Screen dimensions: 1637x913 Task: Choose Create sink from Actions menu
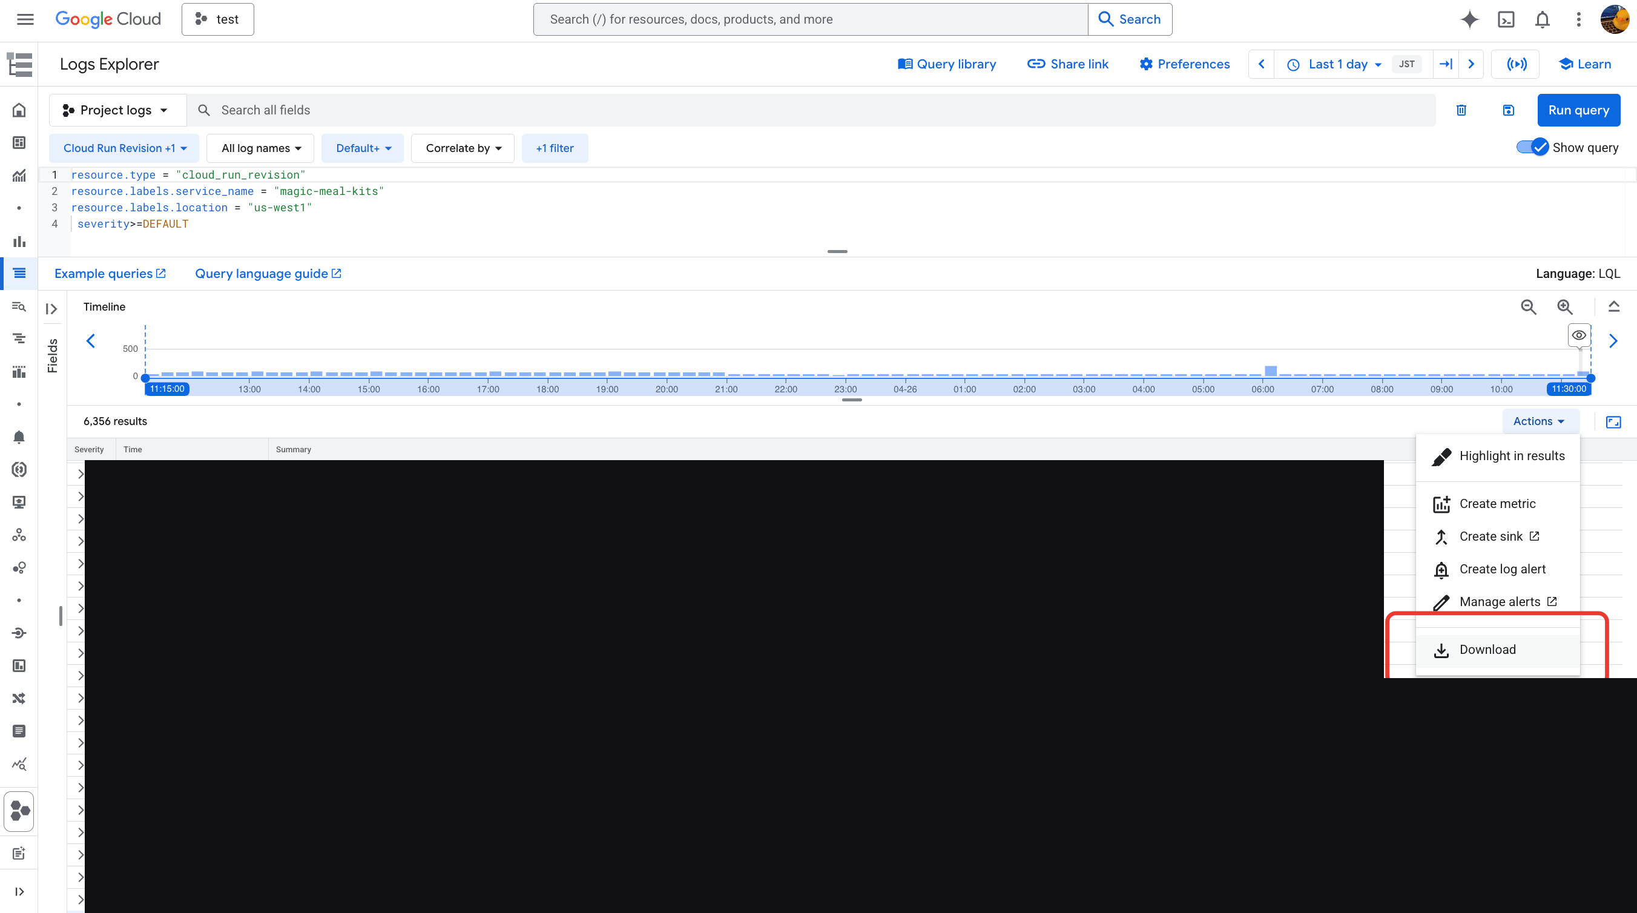pos(1498,536)
